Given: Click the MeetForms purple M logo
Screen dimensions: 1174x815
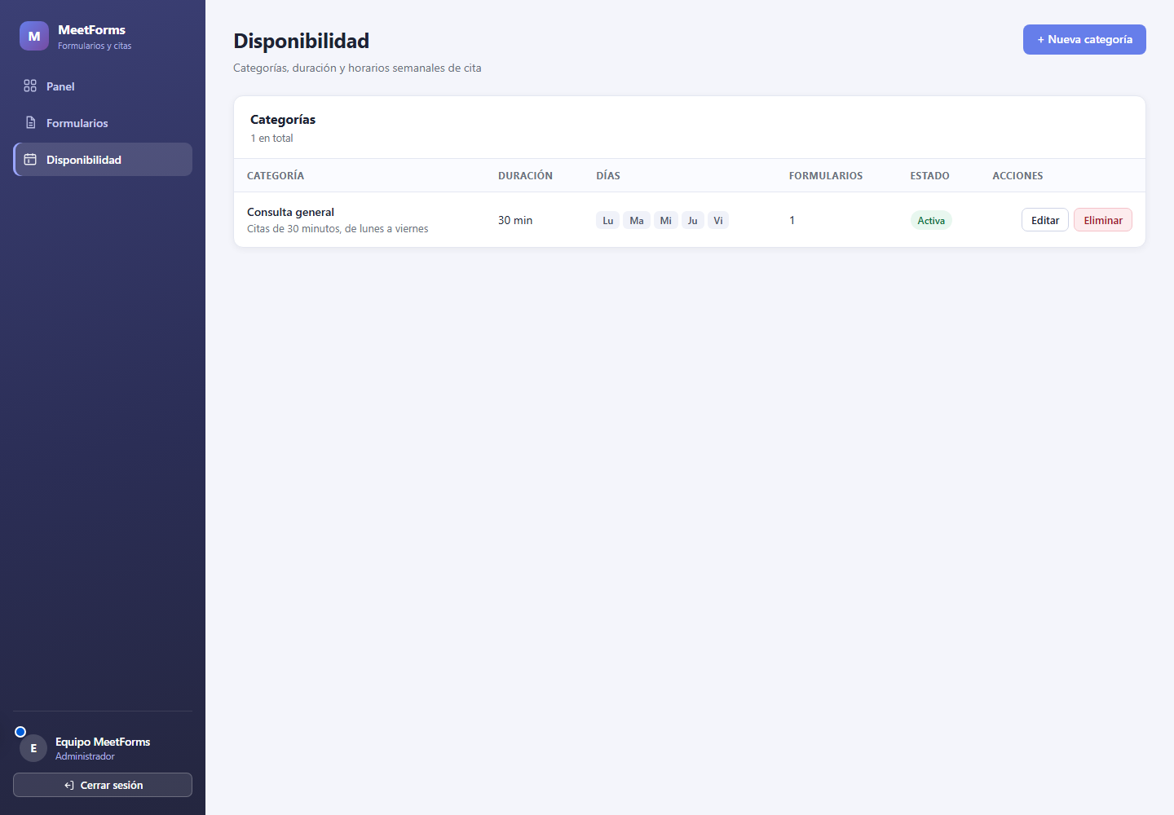Looking at the screenshot, I should (x=34, y=36).
